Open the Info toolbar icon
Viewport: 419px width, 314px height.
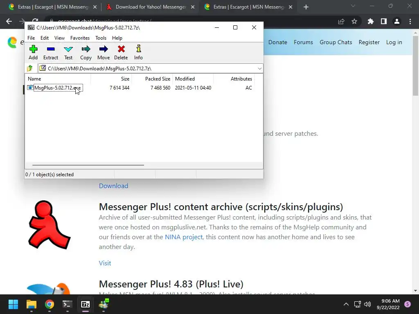[x=138, y=52]
